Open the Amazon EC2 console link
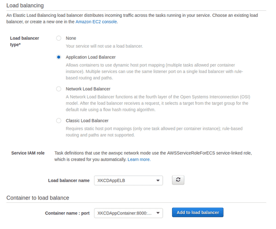 (x=96, y=21)
